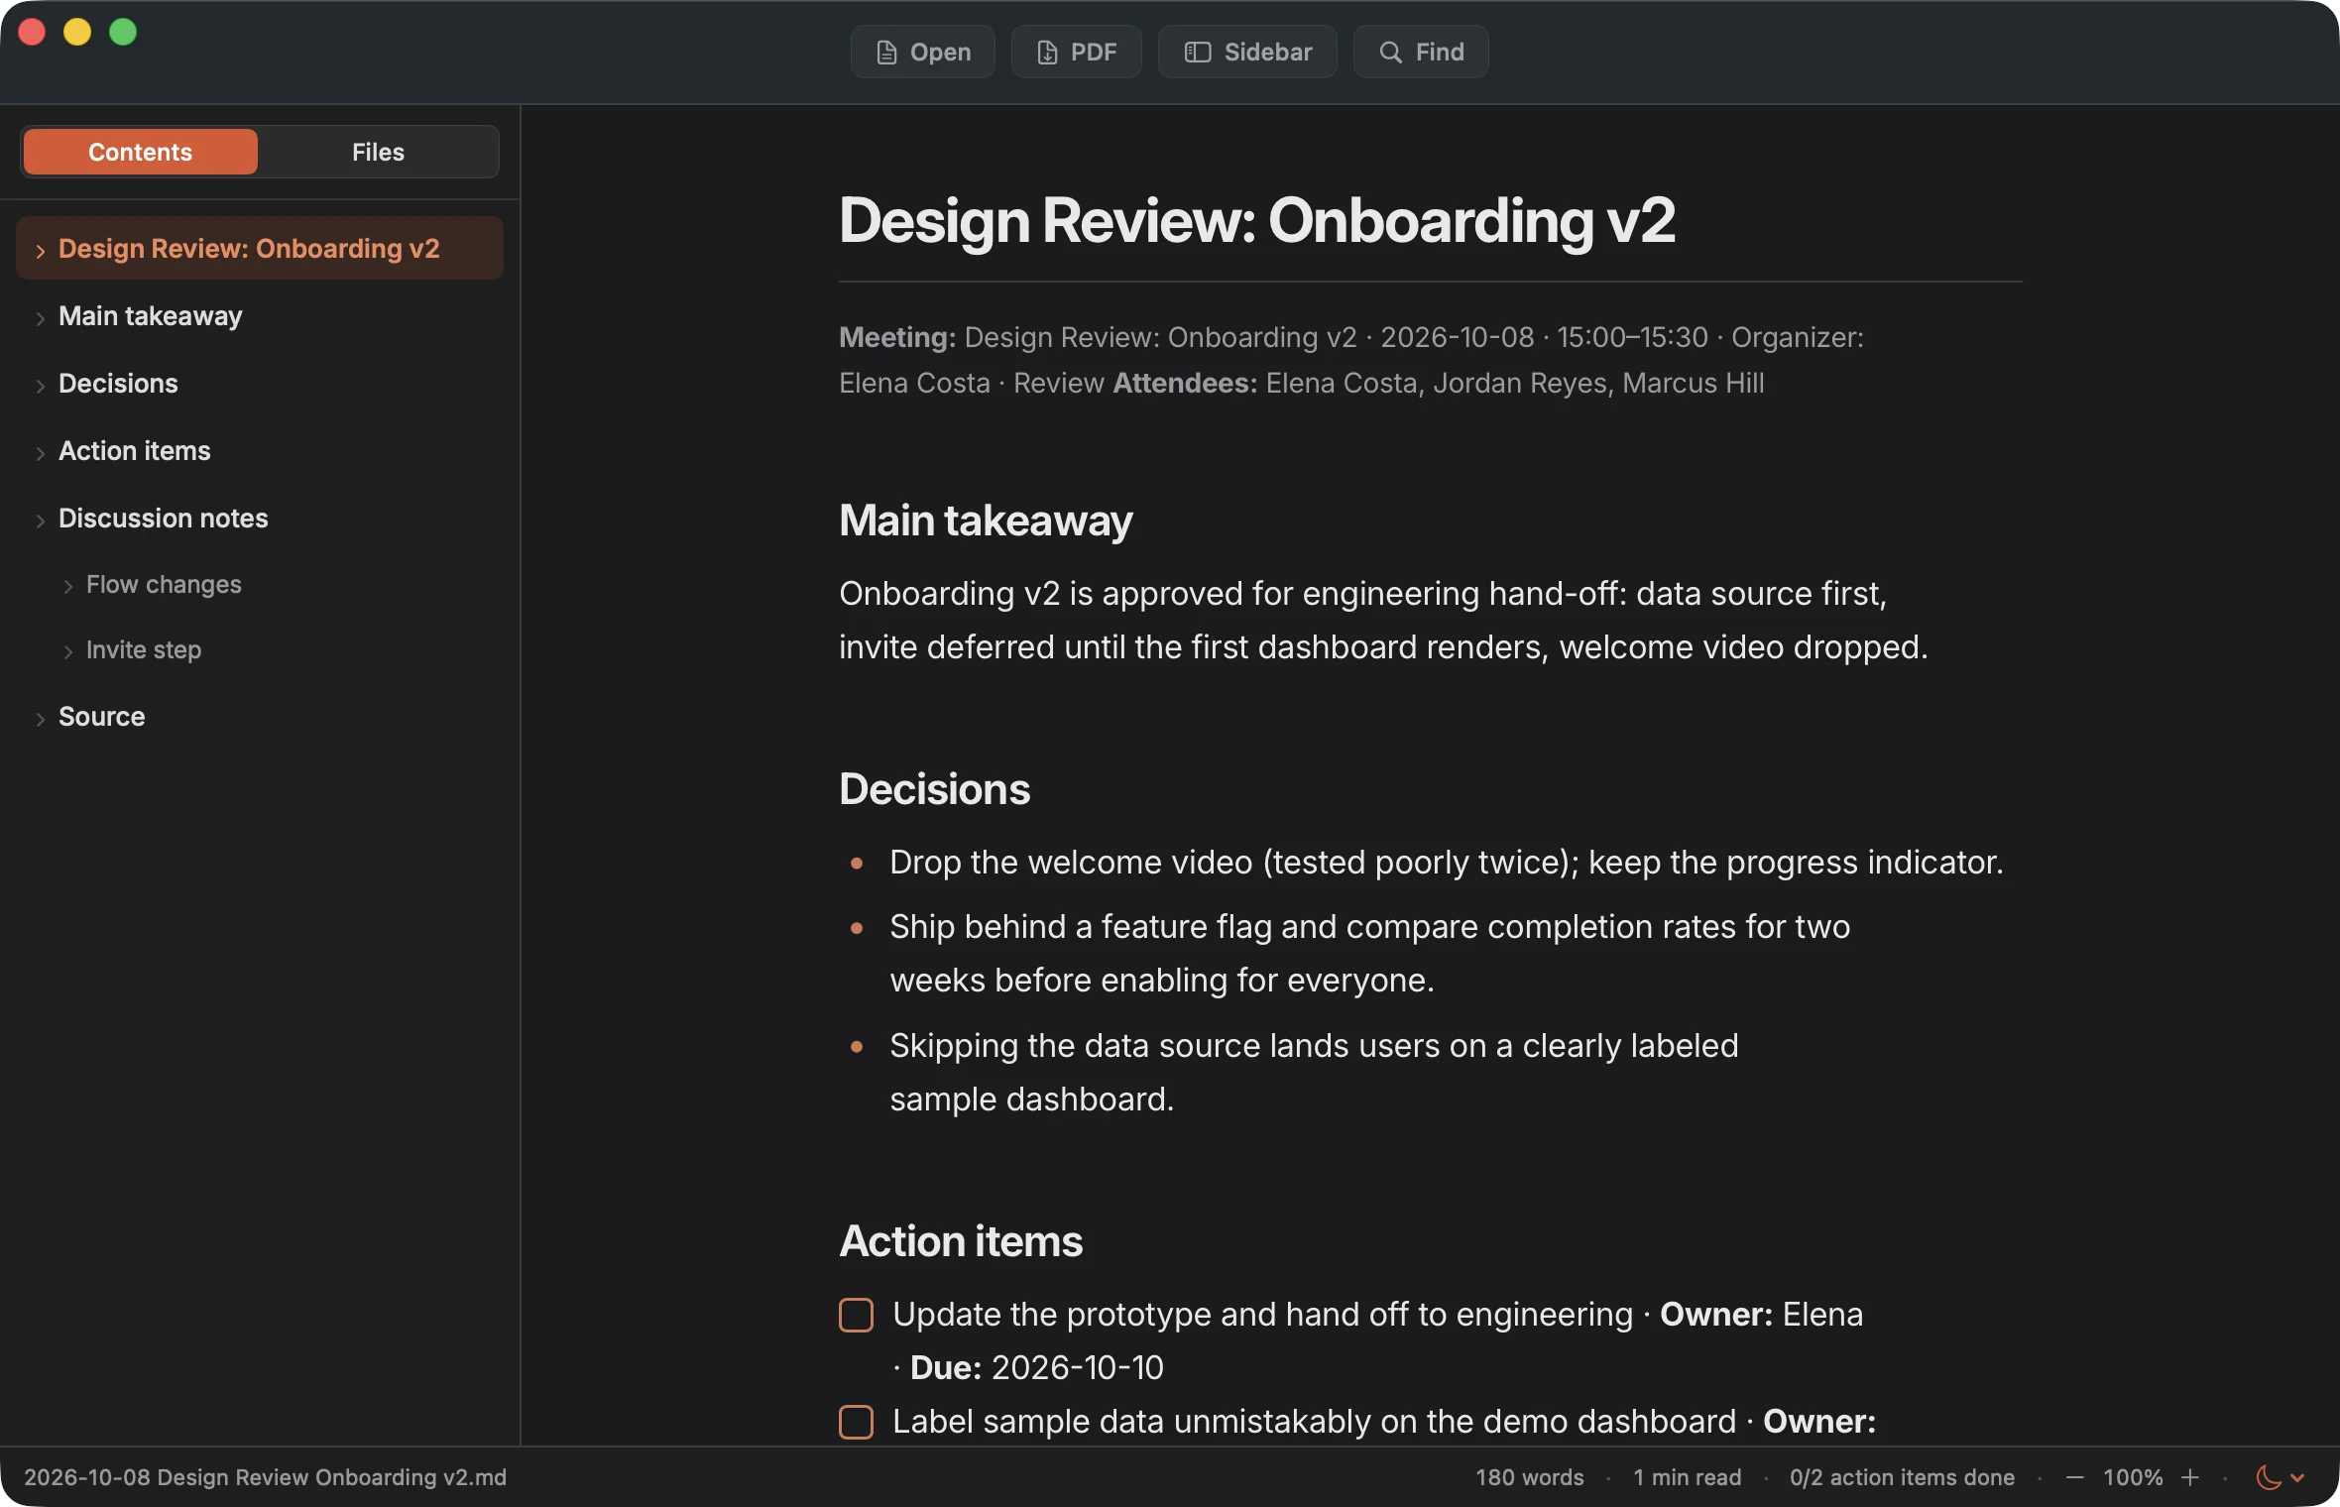Open the Find search button
Viewport: 2340px width, 1507px height.
[x=1421, y=52]
